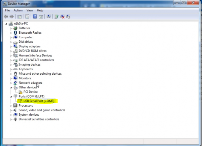Click the Uninstall device red X icon

tap(62, 16)
